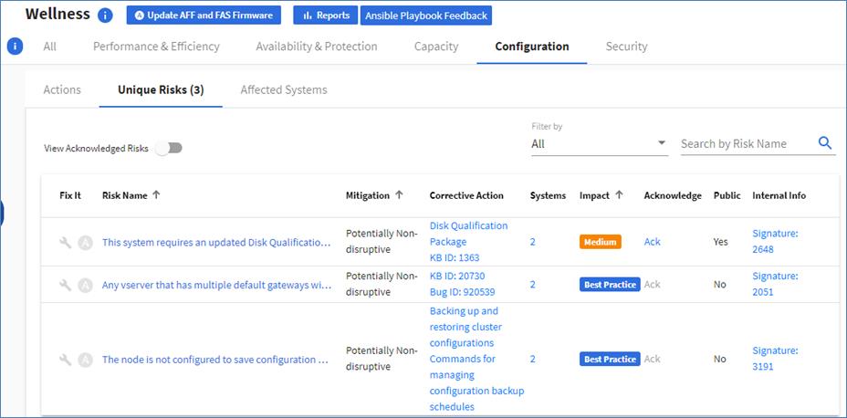Open Backing up and restoring cluster configurations link
847x418 pixels.
pyautogui.click(x=467, y=327)
